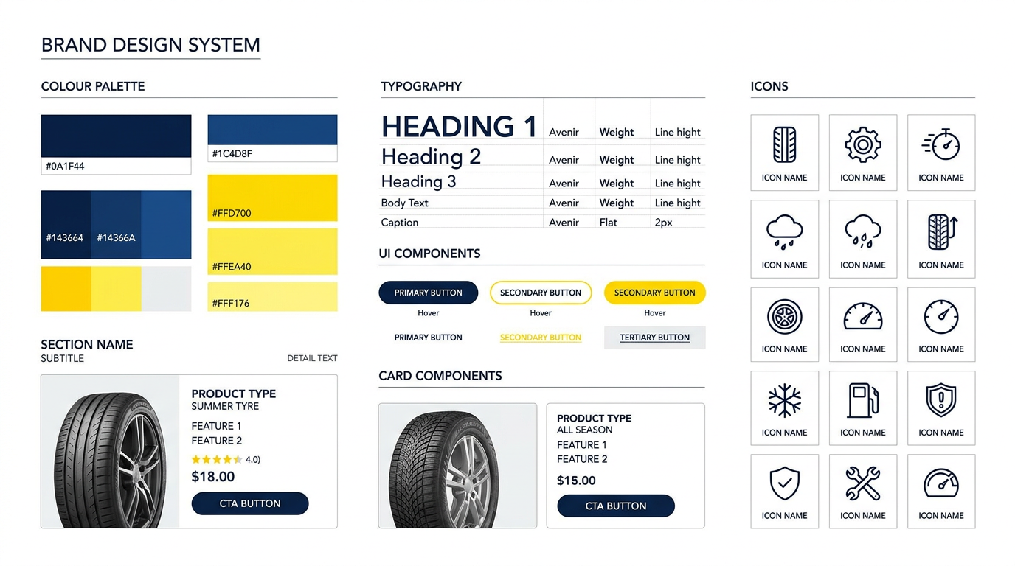Follow the yellow underlined SECONDARY BUTTON link
The width and height of the screenshot is (1015, 566).
(541, 338)
